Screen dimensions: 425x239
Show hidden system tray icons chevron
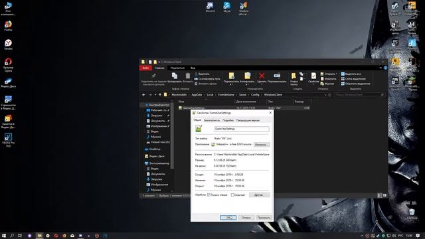[x=362, y=236]
